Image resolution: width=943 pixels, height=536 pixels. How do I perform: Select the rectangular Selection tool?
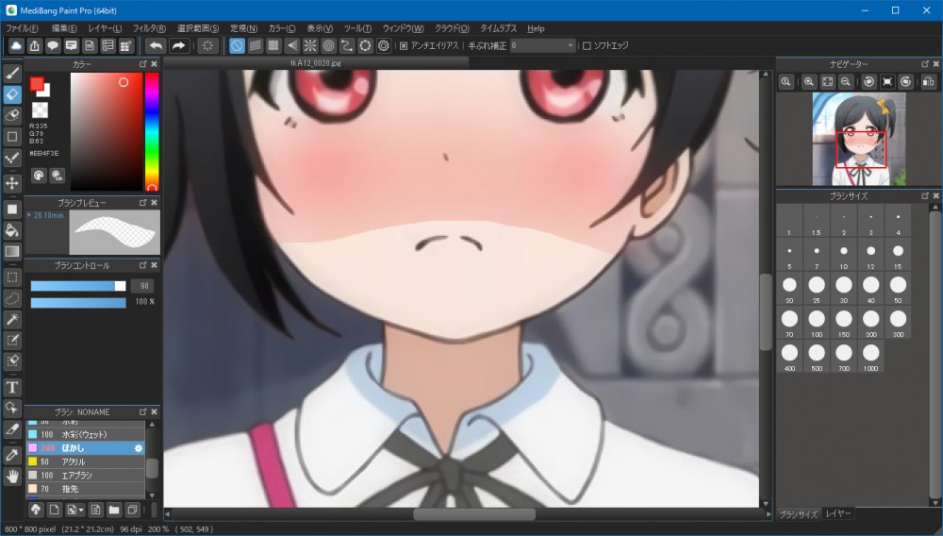(12, 277)
